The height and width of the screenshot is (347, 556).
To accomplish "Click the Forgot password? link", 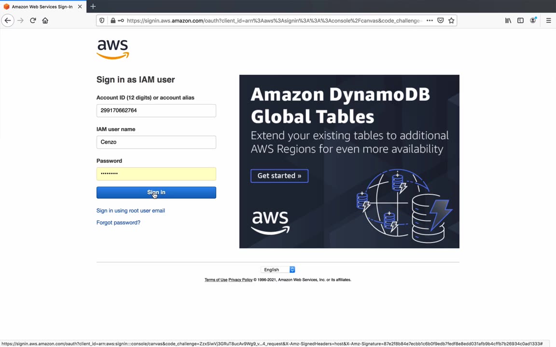I will coord(118,223).
